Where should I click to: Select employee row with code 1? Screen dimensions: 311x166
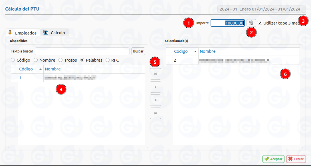78,78
